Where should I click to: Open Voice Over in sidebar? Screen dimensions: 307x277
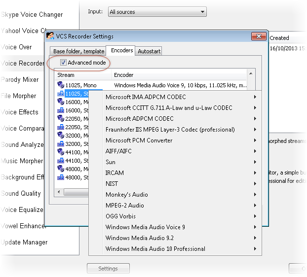[x=16, y=47]
